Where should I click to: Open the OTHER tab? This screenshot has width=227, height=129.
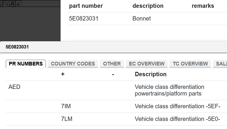click(x=112, y=64)
